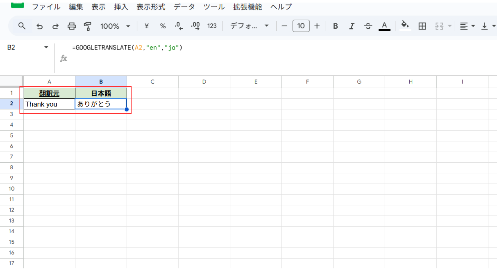
Task: Click the horizontal align icon
Action: coord(464,26)
